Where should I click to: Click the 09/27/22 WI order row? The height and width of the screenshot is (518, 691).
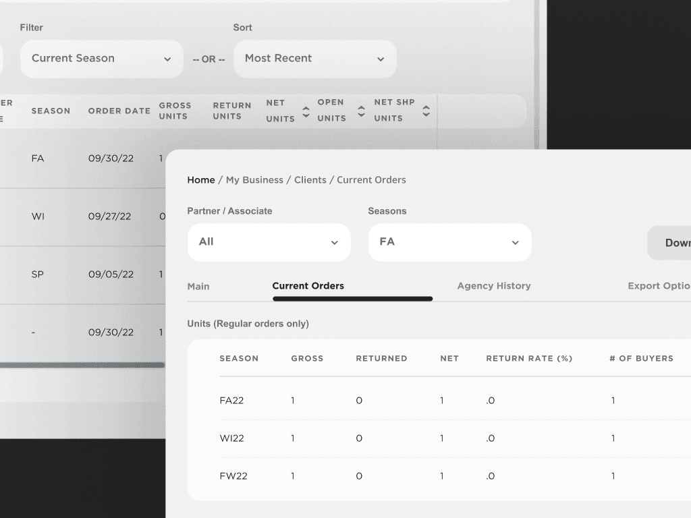pos(81,217)
